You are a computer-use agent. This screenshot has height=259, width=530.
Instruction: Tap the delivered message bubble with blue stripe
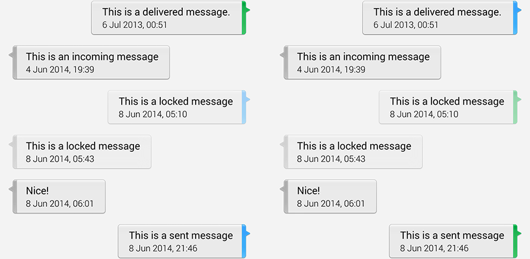click(x=438, y=18)
